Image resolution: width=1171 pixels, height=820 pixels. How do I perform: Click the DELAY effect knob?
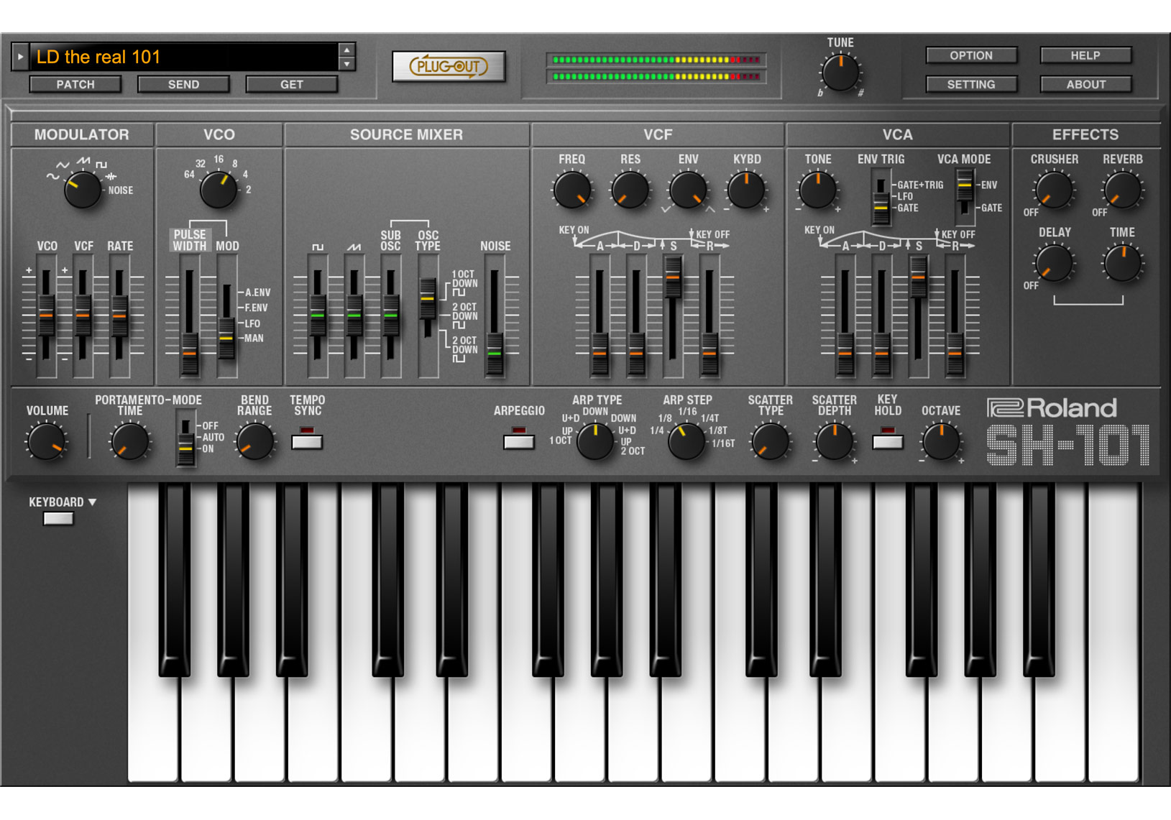pos(1054,263)
